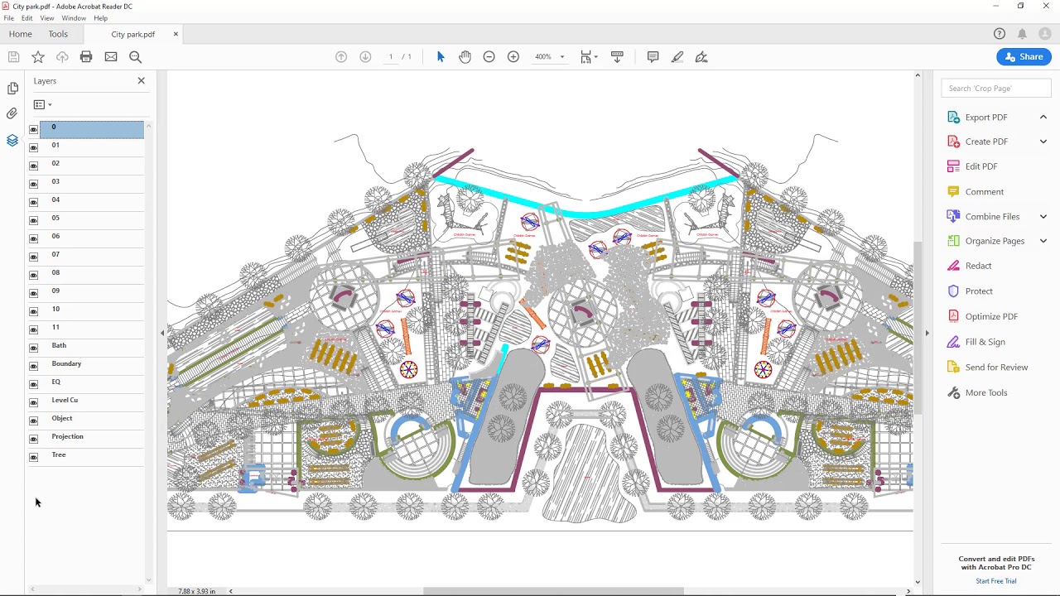Collapse the Export PDF section chevron
The height and width of the screenshot is (596, 1060).
[x=1043, y=117]
